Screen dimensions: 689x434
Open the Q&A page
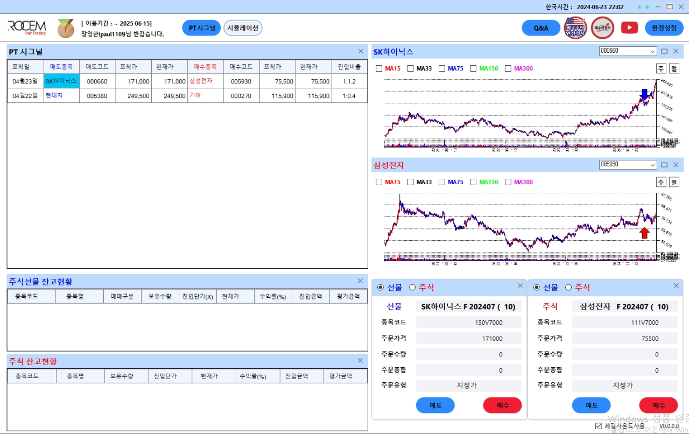click(541, 28)
